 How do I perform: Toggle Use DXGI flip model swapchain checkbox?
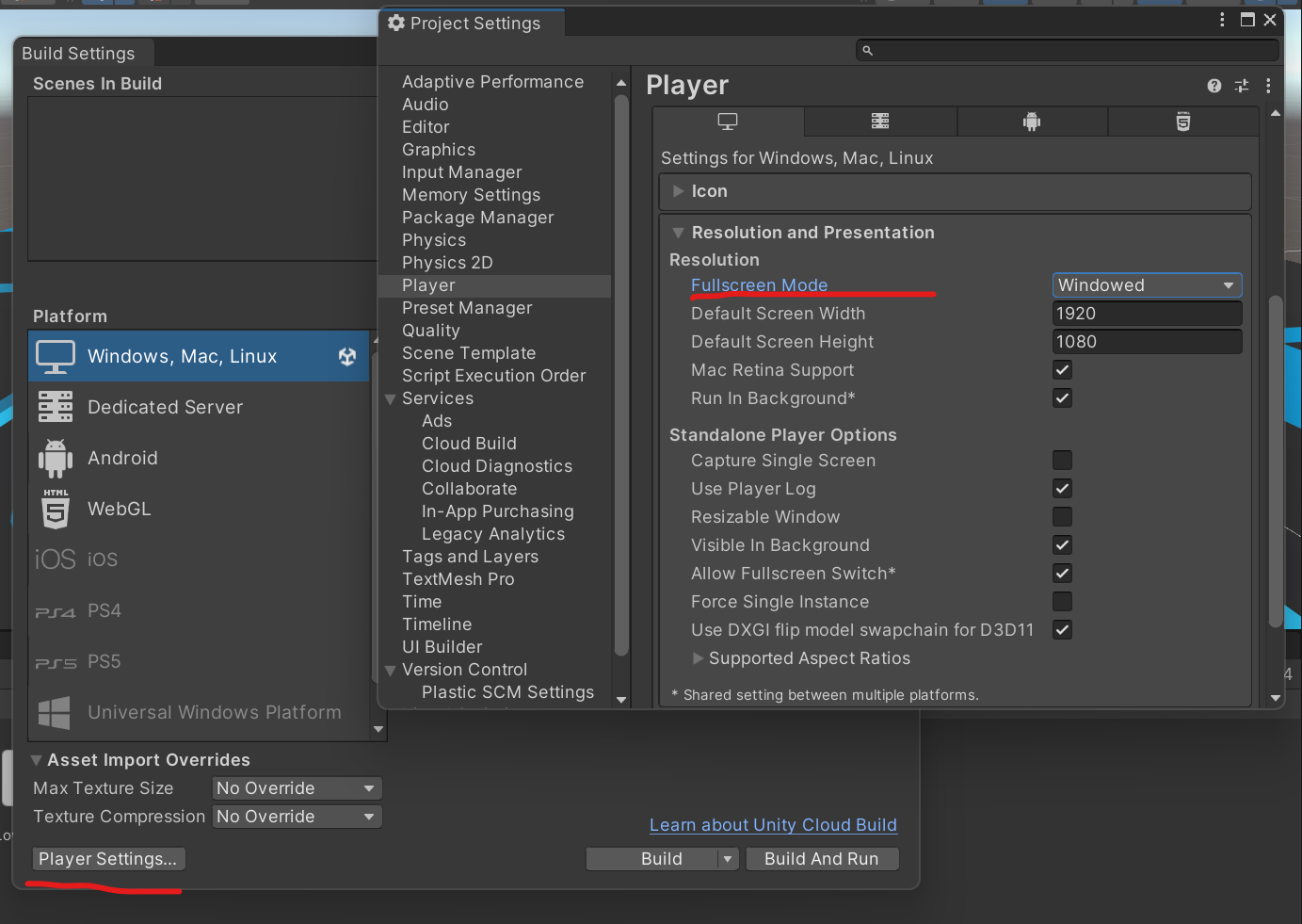1062,630
